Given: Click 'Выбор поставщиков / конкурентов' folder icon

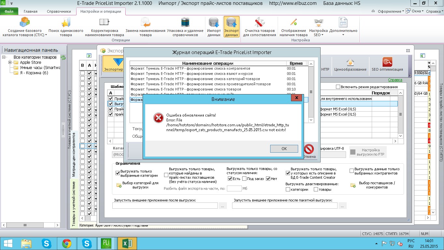Looking at the screenshot, I should [x=353, y=185].
